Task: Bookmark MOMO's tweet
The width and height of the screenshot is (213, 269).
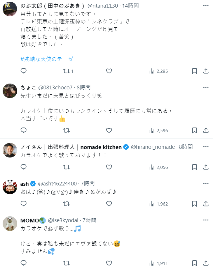Action: coord(195,263)
